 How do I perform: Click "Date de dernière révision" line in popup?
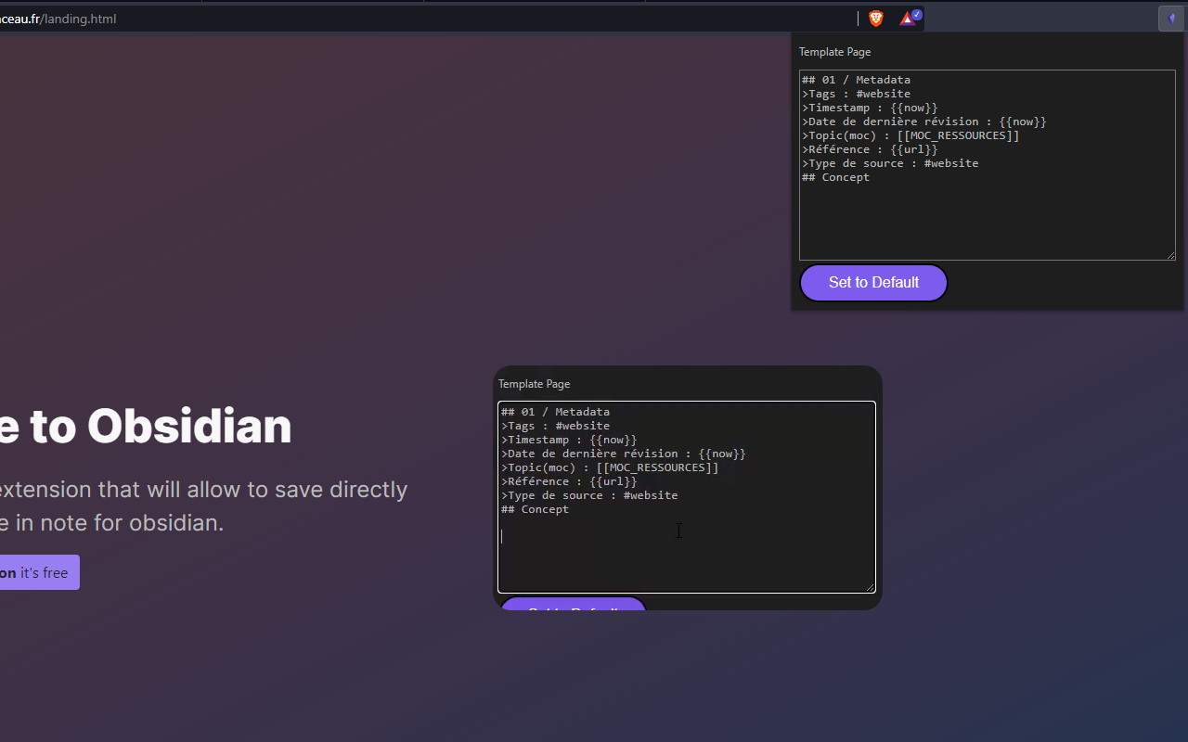click(924, 122)
